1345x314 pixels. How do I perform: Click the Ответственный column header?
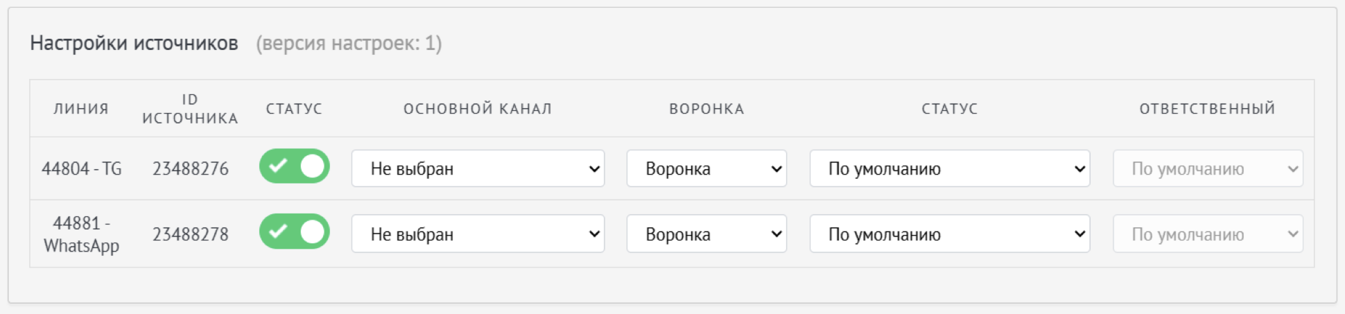(1207, 109)
